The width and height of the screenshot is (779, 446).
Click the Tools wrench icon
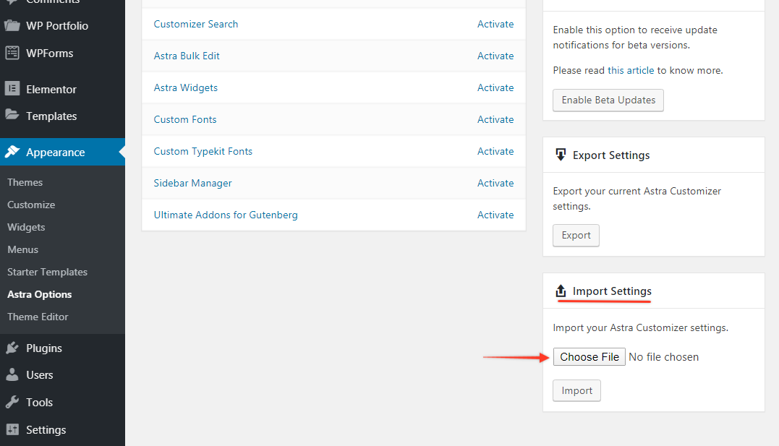(x=12, y=402)
